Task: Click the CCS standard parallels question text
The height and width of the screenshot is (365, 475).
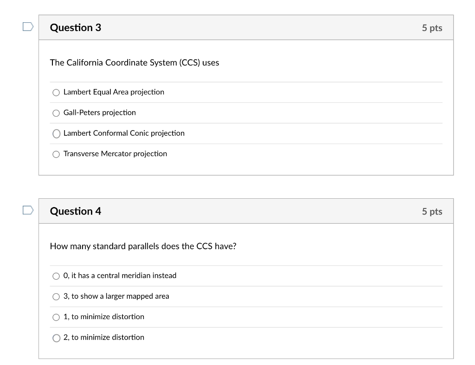Action: [x=143, y=246]
